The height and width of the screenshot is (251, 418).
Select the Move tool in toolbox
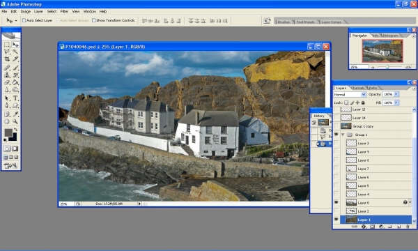click(x=15, y=45)
